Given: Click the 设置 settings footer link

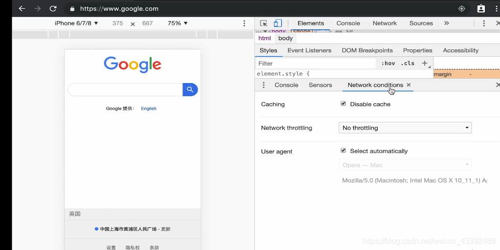Looking at the screenshot, I should coord(111,248).
